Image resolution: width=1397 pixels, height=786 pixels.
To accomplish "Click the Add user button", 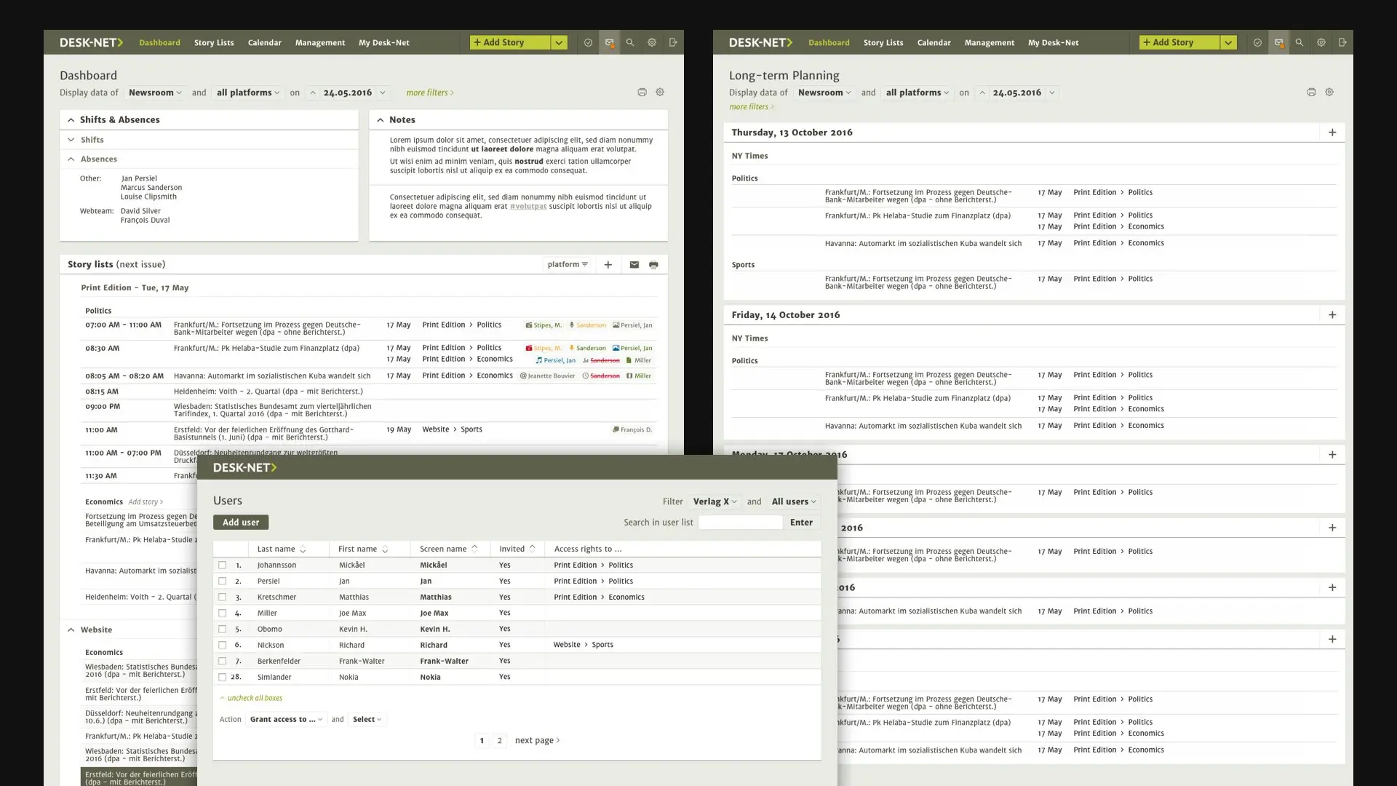I will pos(241,523).
